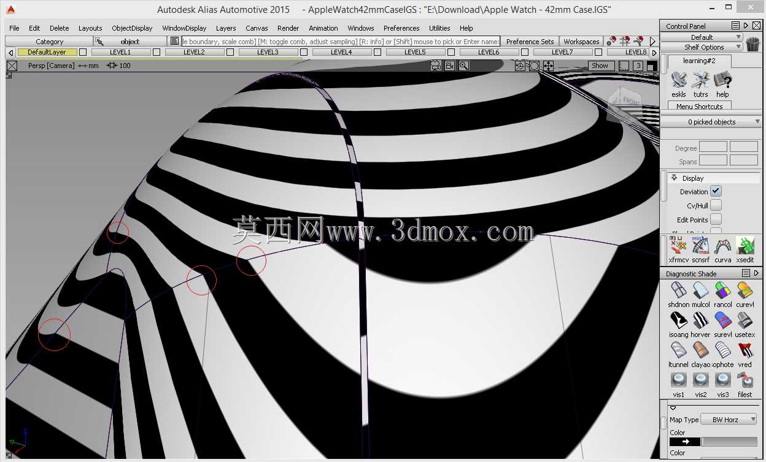Toggle the Edit Points checkbox

pyautogui.click(x=716, y=219)
